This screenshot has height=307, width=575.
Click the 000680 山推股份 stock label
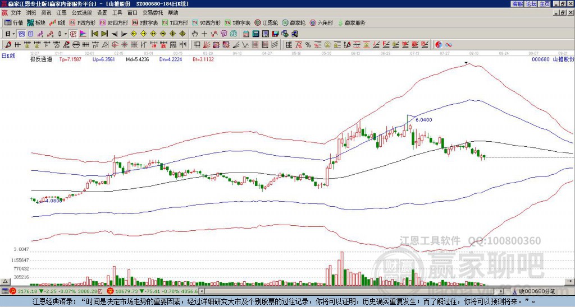tap(553, 59)
